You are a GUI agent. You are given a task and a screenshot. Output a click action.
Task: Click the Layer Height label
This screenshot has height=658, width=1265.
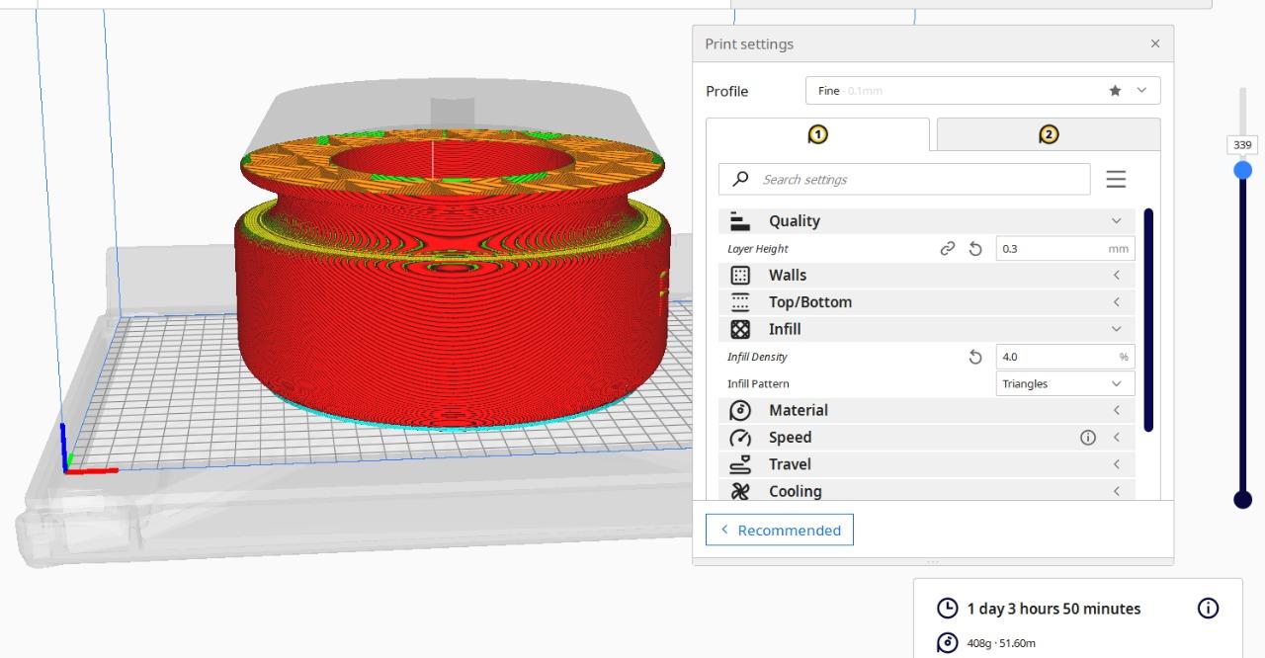tap(758, 249)
